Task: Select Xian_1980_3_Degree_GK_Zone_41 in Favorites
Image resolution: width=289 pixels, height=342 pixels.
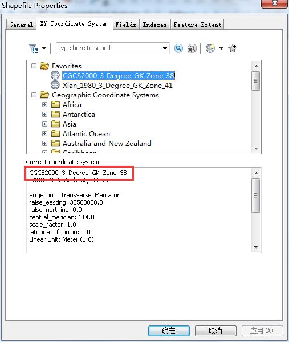Action: [x=117, y=85]
